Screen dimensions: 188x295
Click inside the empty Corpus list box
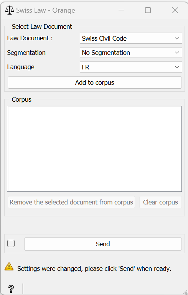(x=94, y=149)
